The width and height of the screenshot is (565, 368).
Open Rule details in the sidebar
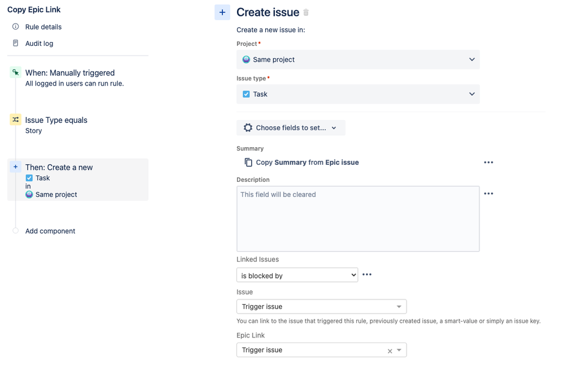tap(43, 27)
